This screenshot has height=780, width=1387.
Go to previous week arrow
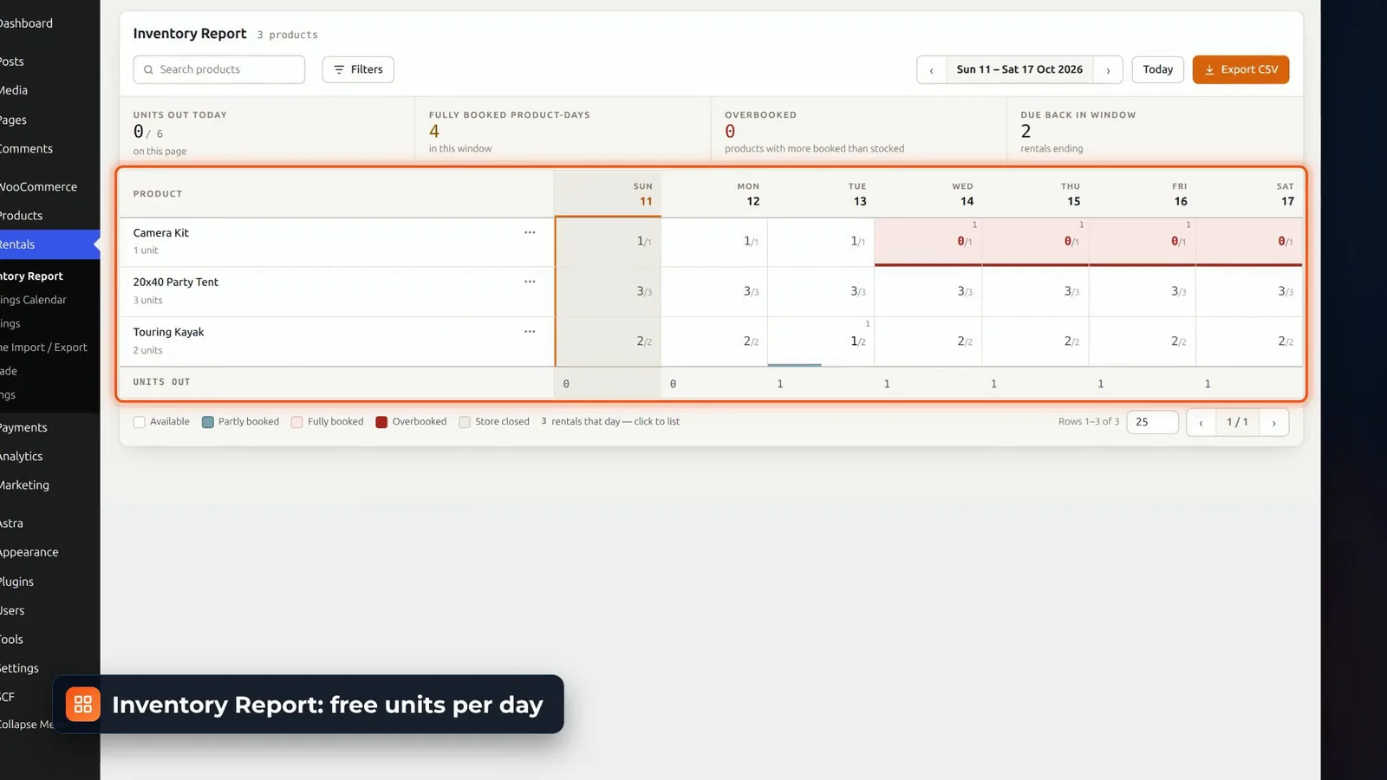click(932, 69)
